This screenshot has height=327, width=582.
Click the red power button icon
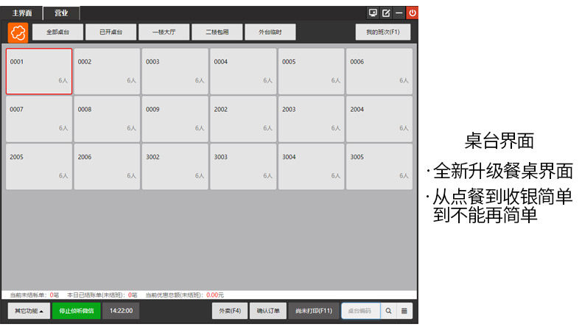(413, 13)
